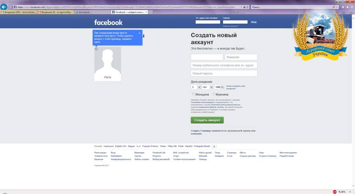
Task: Click the birth date explanation link
Action: click(x=236, y=87)
